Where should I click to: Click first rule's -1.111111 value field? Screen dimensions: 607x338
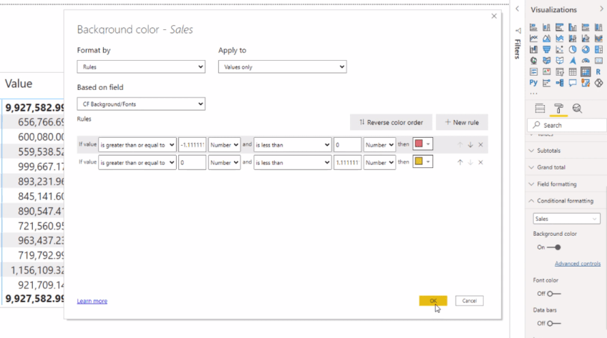coord(192,145)
